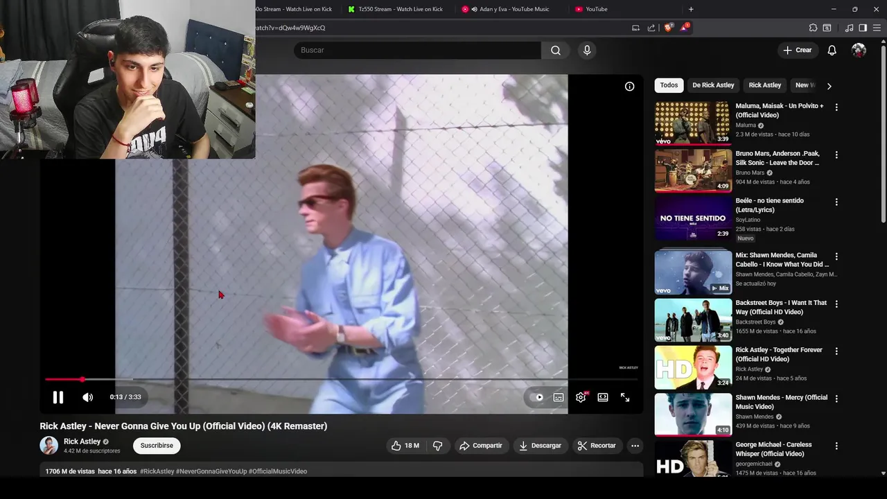This screenshot has width=887, height=499.
Task: Open Leave the Door Open video title
Action: 778,158
